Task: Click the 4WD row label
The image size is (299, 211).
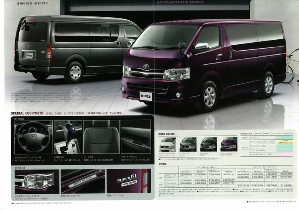Action: coord(161,184)
